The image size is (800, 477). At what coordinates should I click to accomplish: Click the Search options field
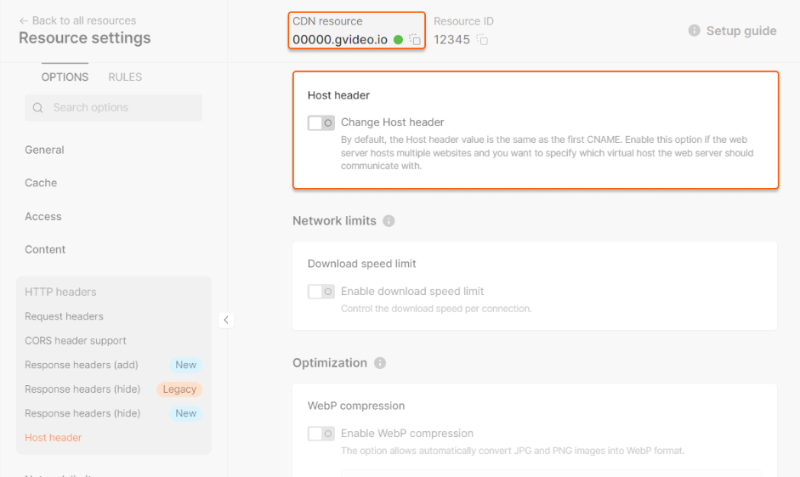pos(119,108)
